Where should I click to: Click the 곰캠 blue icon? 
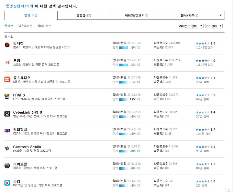[7, 183]
